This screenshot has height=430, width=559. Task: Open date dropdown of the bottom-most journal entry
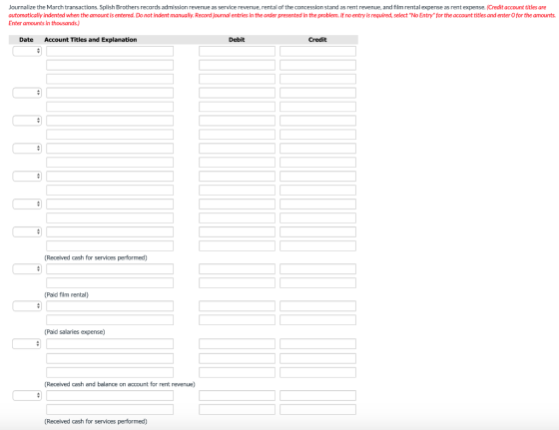click(x=27, y=395)
